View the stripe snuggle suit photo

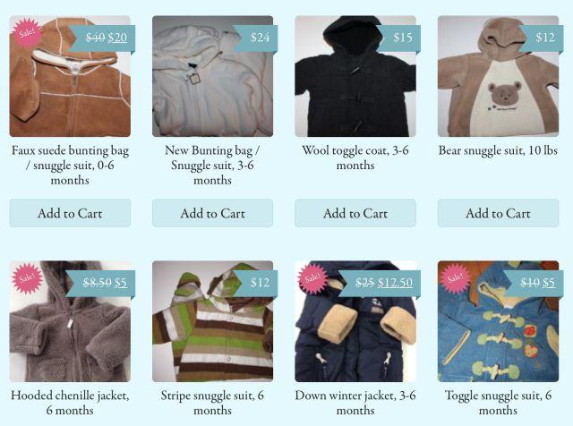coord(212,321)
